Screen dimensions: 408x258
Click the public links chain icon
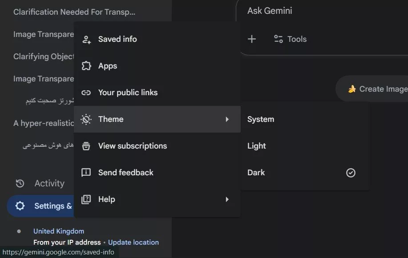click(x=86, y=93)
